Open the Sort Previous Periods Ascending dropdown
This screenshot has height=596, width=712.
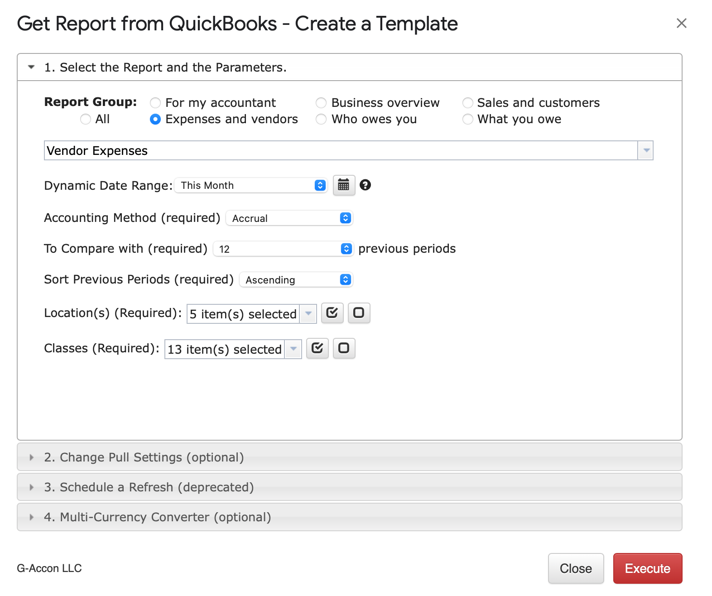coord(296,280)
